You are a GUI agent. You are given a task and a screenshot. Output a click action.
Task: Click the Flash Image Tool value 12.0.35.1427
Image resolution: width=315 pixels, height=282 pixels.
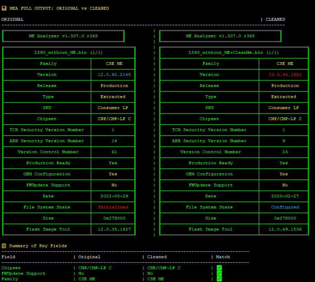[x=114, y=229]
